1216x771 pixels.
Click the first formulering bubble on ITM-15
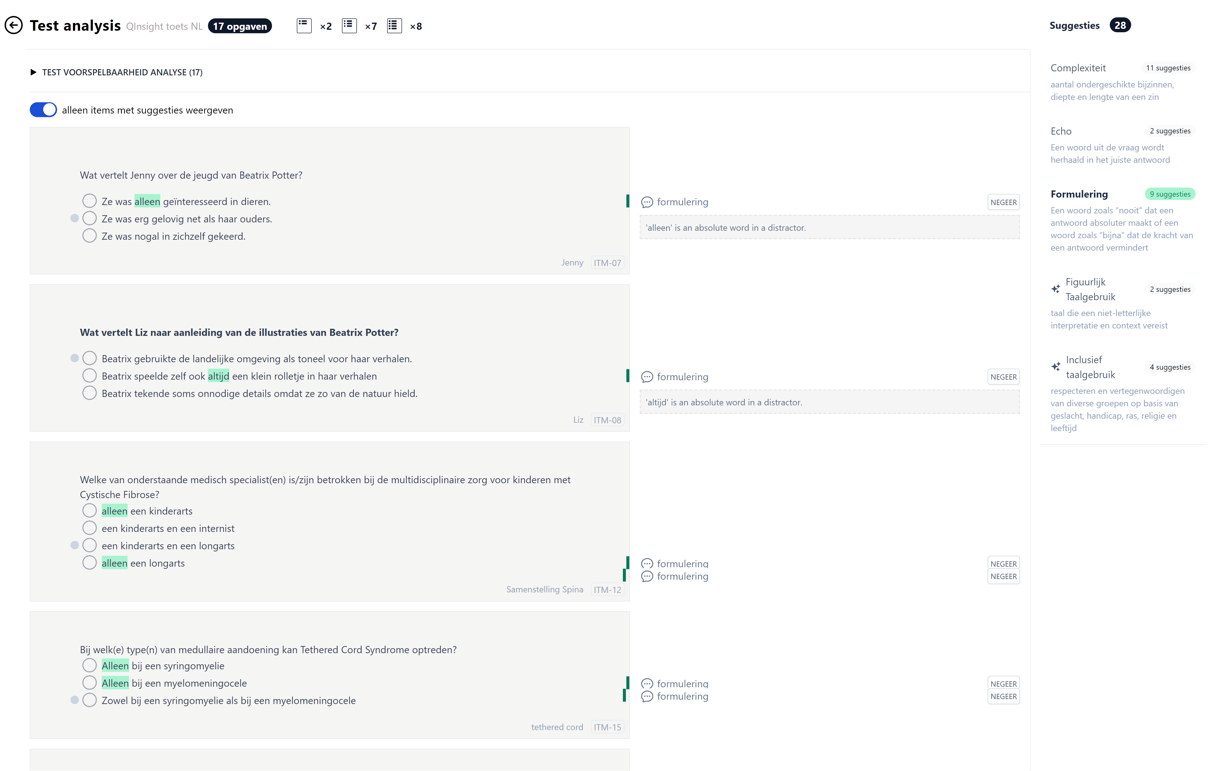[x=647, y=683]
